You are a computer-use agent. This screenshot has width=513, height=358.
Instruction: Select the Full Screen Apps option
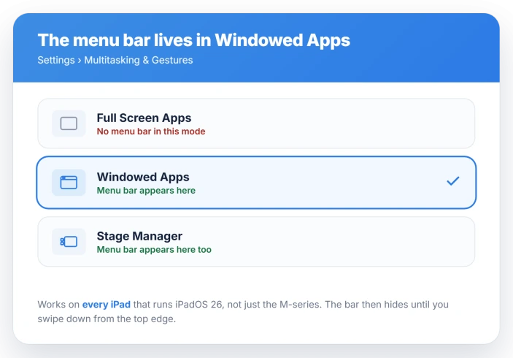(256, 123)
